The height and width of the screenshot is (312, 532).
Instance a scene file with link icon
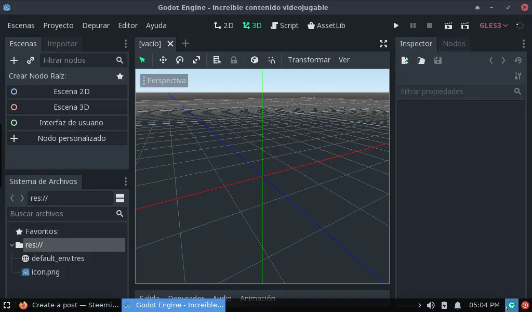tap(31, 60)
